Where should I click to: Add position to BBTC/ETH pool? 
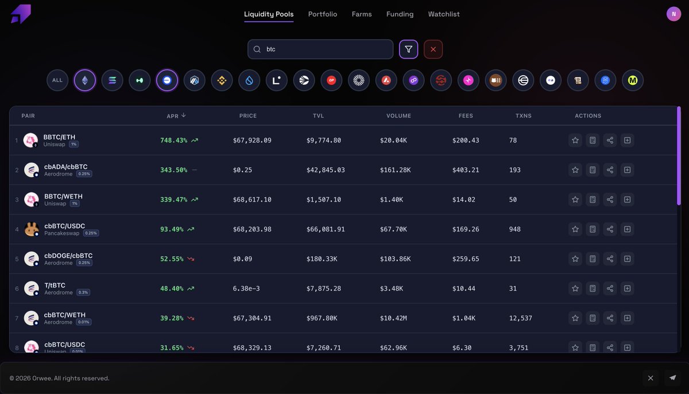pyautogui.click(x=627, y=140)
